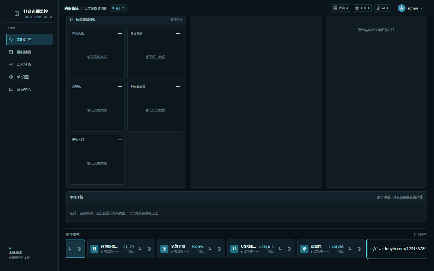
Task: Open settings for account 邓家佳
Action: point(350,249)
